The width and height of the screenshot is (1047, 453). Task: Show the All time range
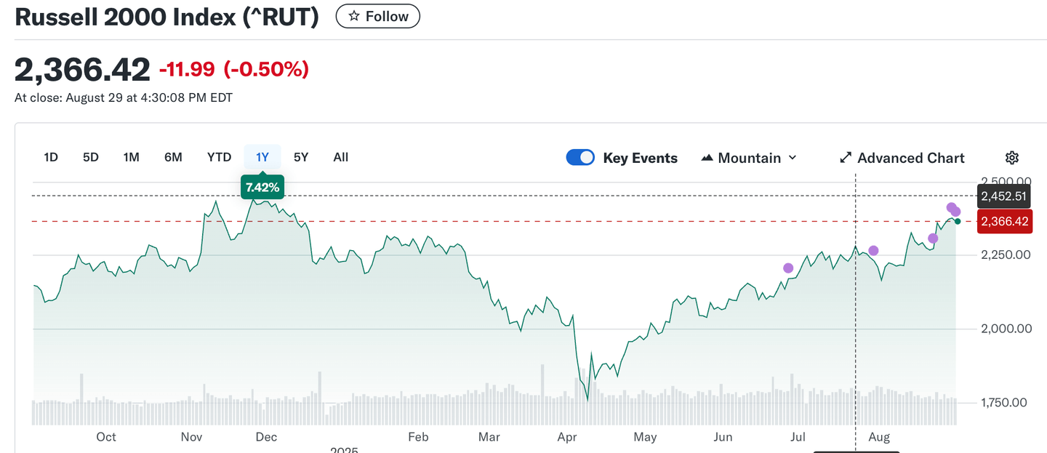(x=340, y=157)
